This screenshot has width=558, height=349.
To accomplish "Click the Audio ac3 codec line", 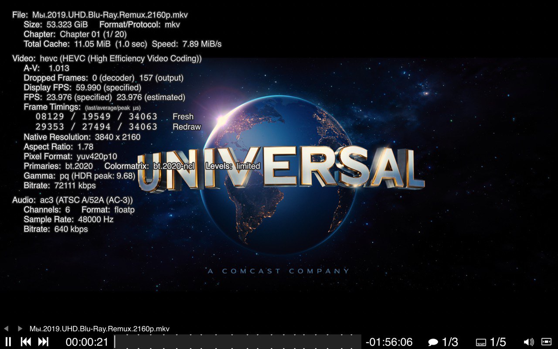I will click(x=72, y=200).
